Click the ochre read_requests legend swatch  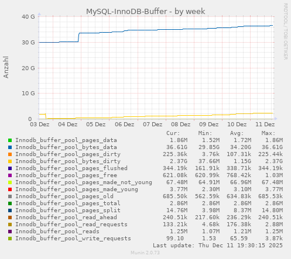coord(10,225)
